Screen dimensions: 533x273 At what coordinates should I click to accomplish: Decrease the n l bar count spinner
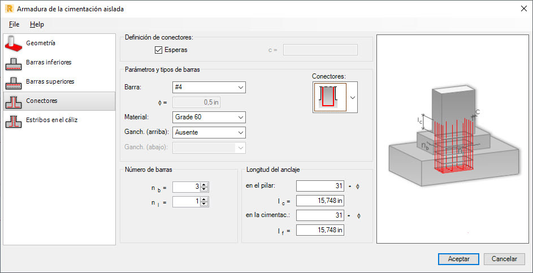tap(205, 205)
